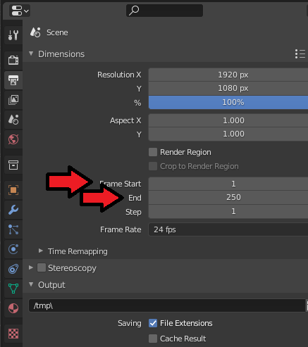308x347 pixels.
Task: Open the editor type dropdown menu
Action: tap(20, 11)
